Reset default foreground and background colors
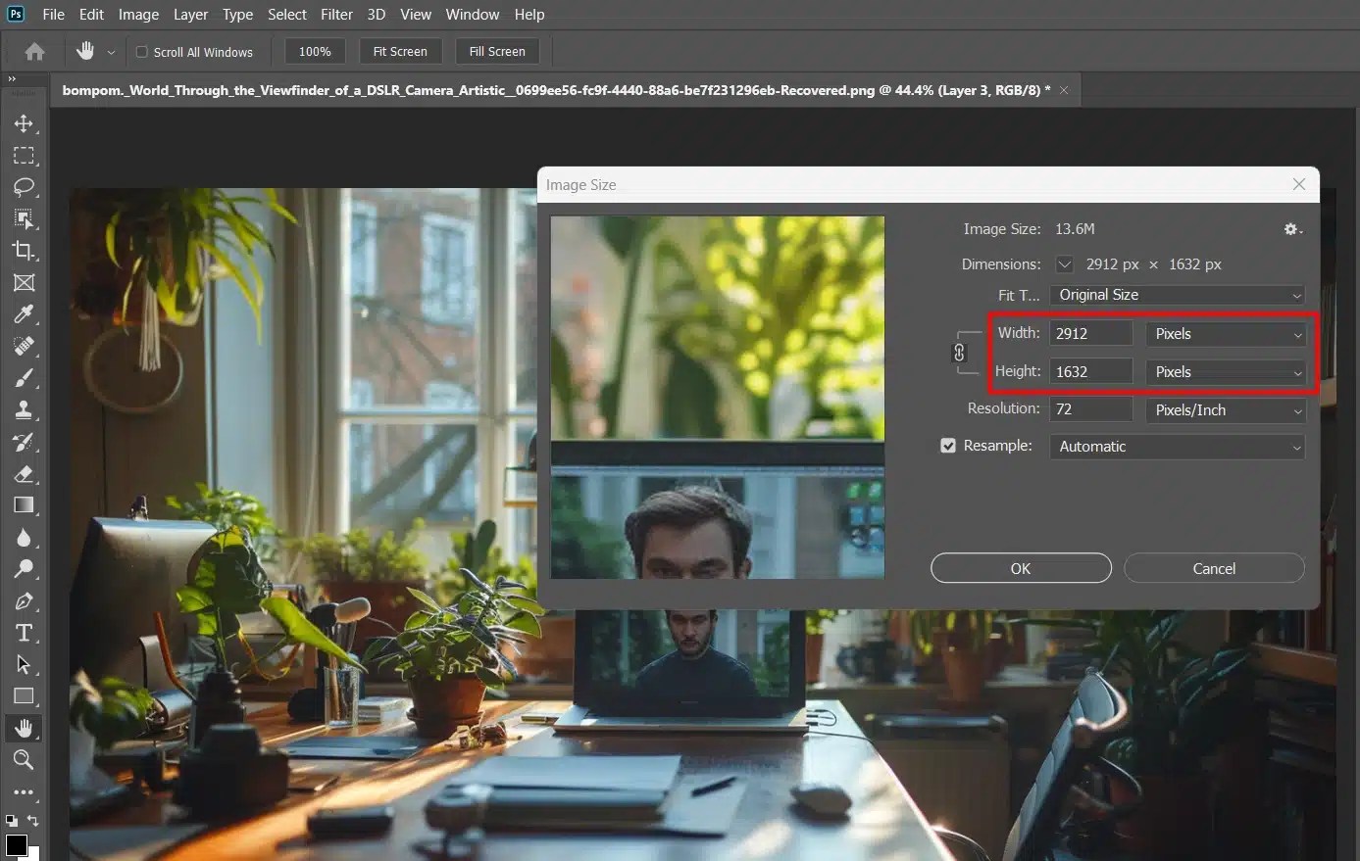Screen dimensions: 1360x861 tap(11, 821)
